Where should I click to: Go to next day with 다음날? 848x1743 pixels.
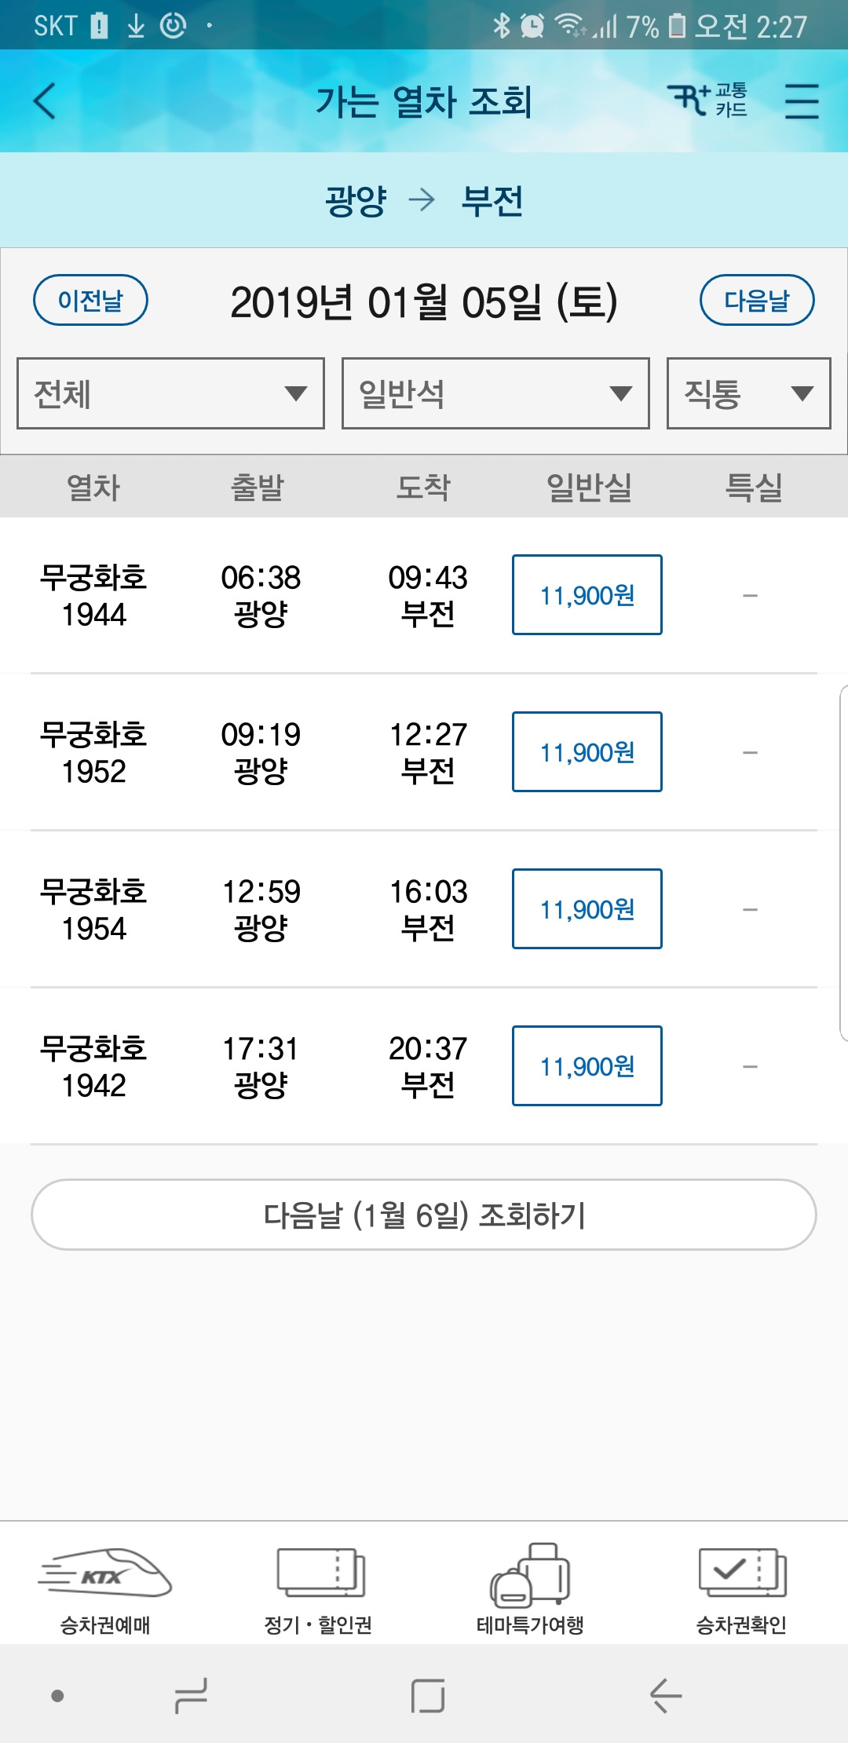(x=757, y=300)
